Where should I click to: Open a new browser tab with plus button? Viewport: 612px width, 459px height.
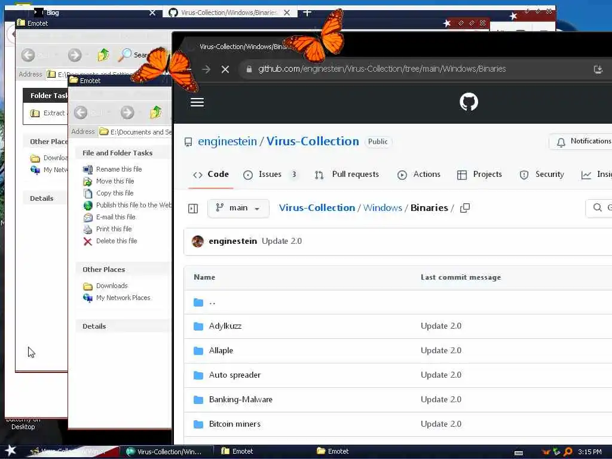tap(307, 13)
